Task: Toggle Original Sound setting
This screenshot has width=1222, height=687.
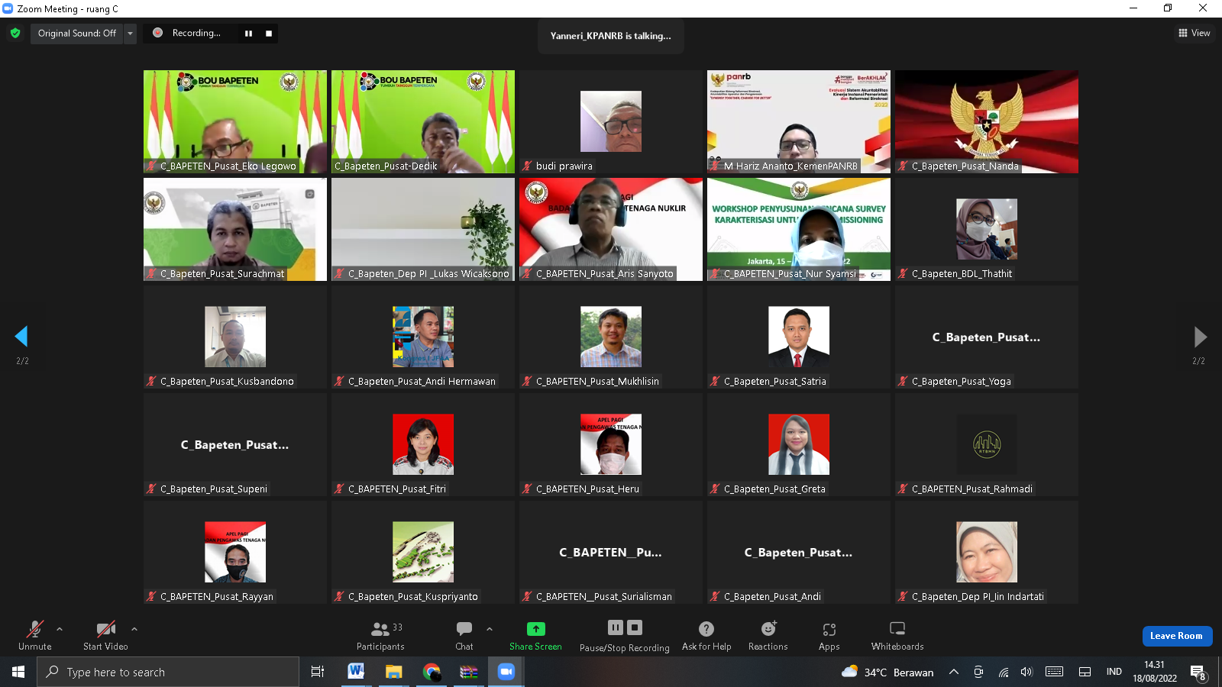Action: point(76,34)
